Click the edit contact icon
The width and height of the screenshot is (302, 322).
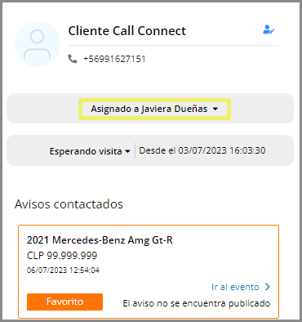(x=269, y=29)
